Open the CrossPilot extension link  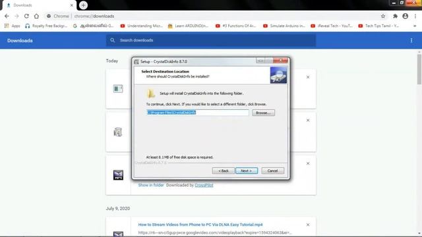click(204, 185)
